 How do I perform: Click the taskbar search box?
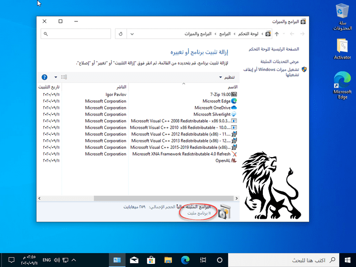(283, 260)
